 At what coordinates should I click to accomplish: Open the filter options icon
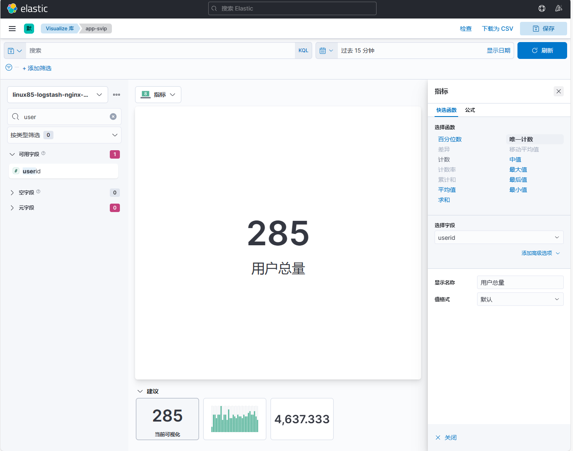click(x=9, y=67)
